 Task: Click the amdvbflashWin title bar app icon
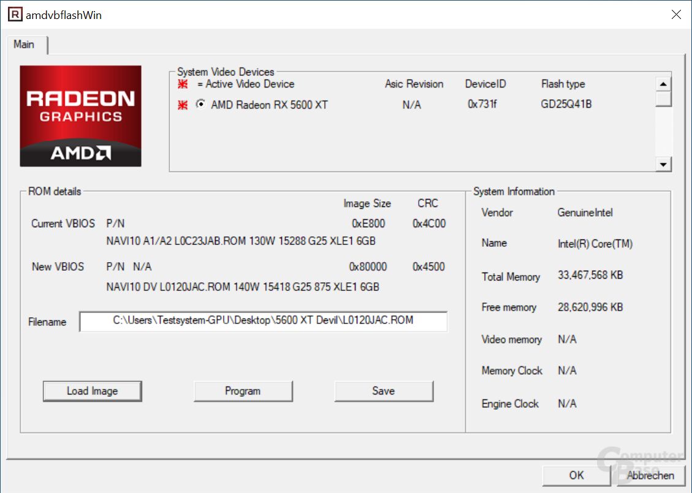(15, 15)
